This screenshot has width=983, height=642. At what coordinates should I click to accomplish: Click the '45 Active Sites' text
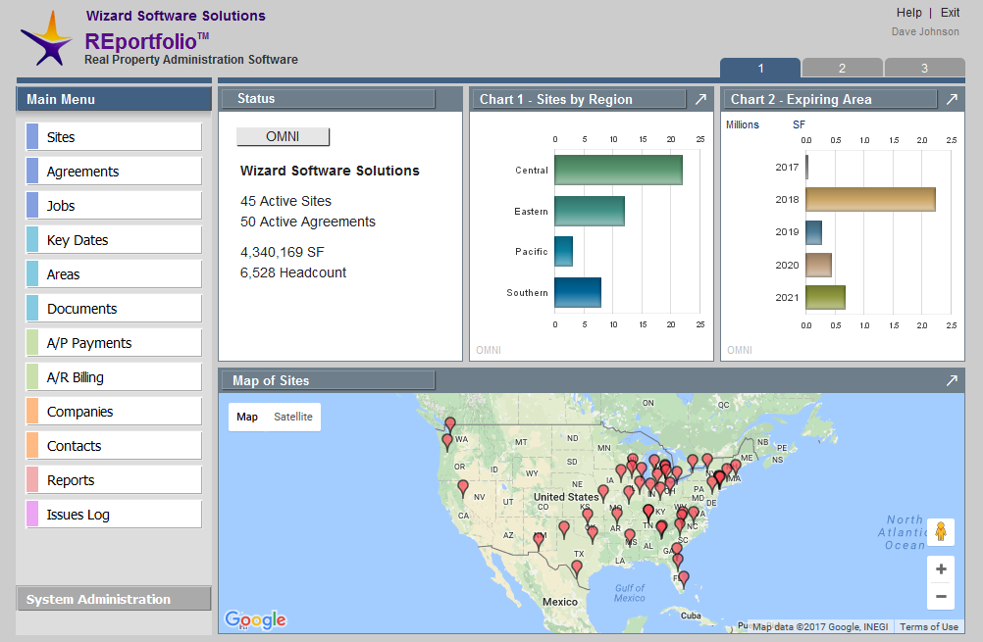(x=285, y=201)
